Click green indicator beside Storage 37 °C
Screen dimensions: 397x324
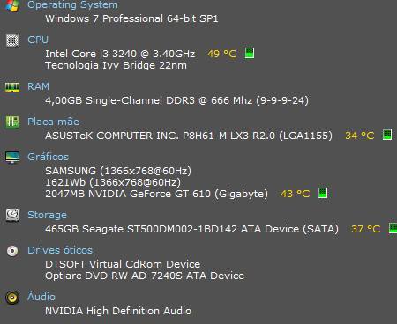coord(393,228)
